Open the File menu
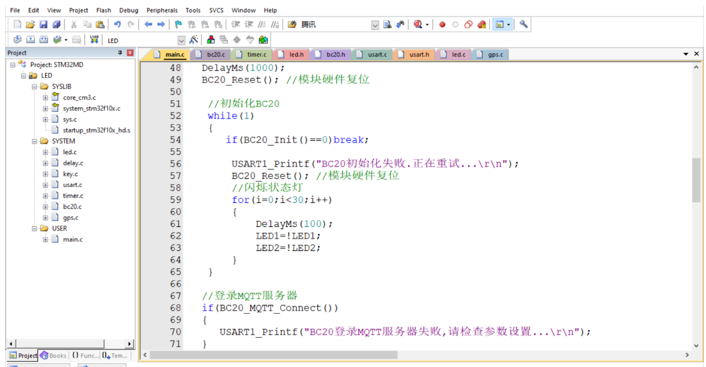706x367 pixels. (x=15, y=10)
